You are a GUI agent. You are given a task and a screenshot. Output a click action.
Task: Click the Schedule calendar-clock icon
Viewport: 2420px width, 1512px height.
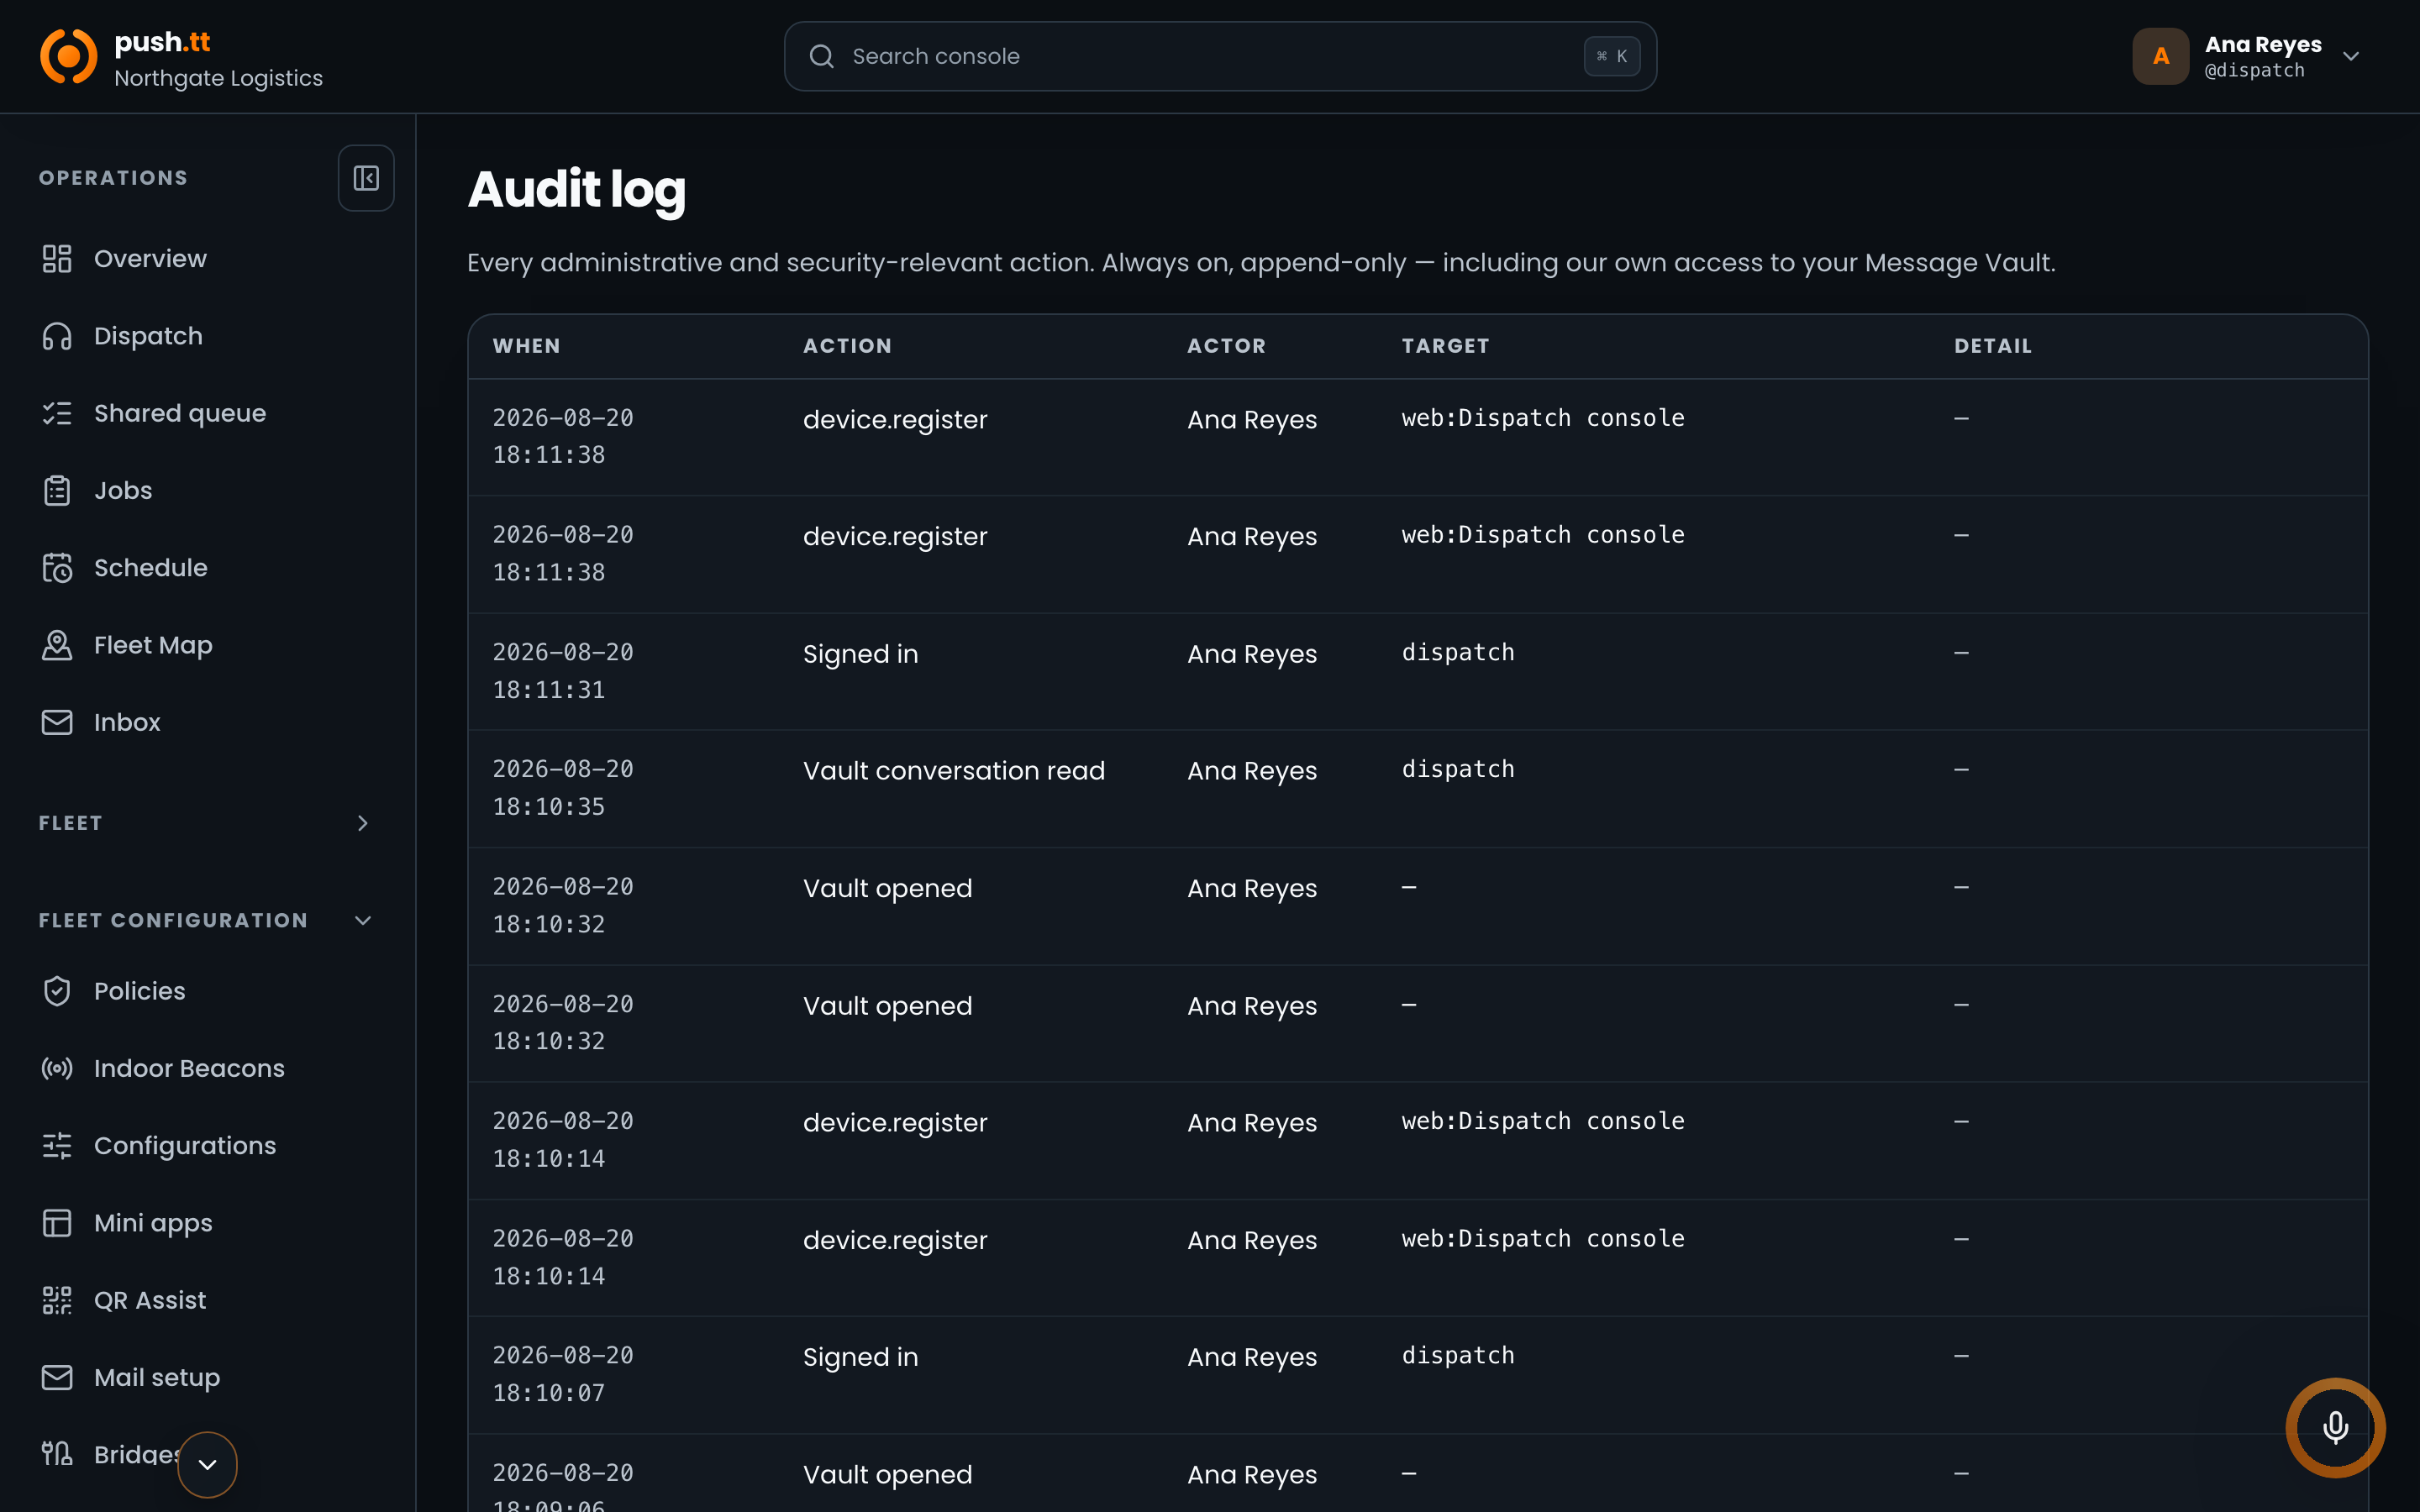tap(57, 568)
